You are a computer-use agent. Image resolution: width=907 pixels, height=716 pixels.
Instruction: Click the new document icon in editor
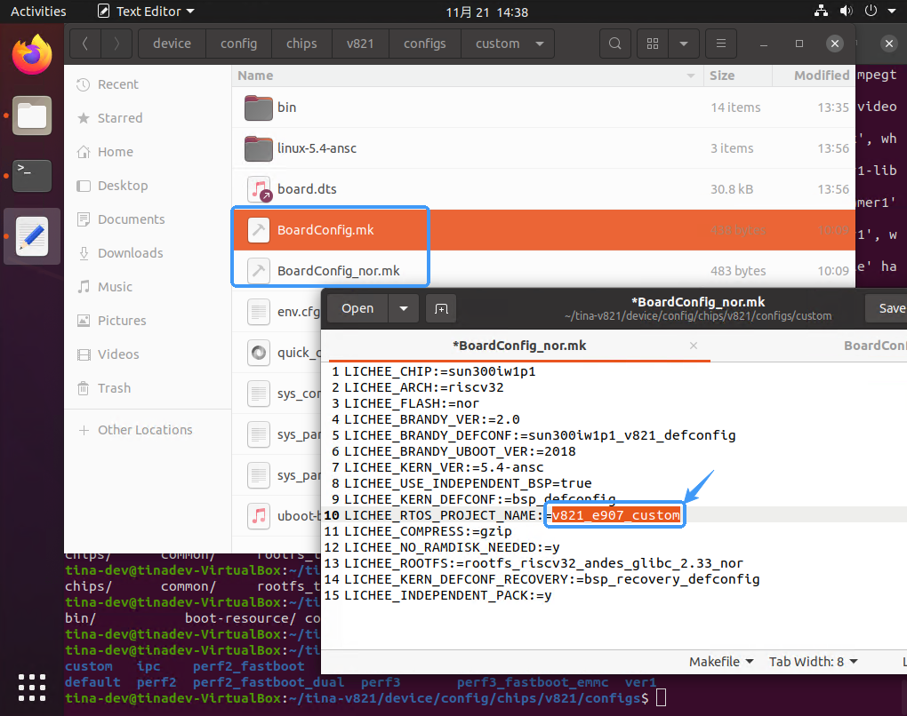[440, 308]
